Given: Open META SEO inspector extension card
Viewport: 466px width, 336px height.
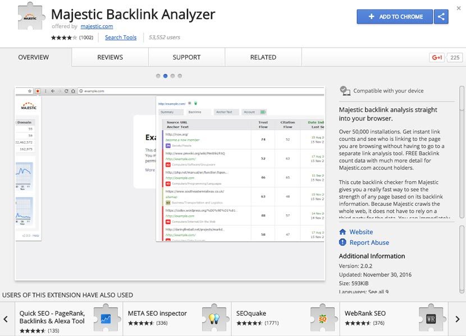Looking at the screenshot, I should click(177, 319).
